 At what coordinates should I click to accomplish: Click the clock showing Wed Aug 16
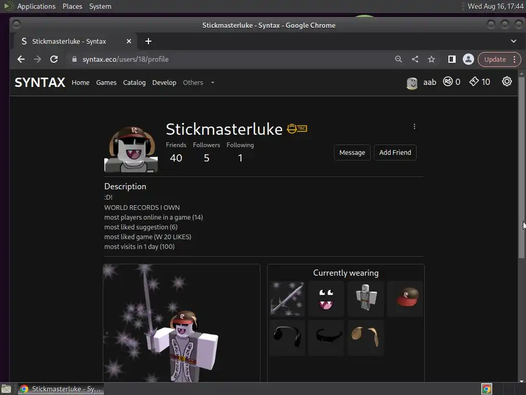pos(496,6)
